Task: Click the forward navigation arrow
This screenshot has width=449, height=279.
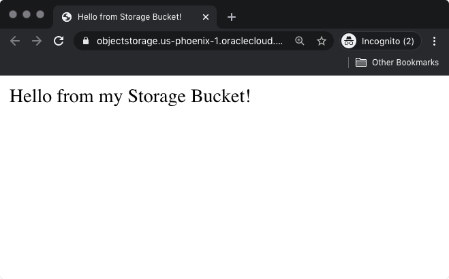Action: coord(37,41)
